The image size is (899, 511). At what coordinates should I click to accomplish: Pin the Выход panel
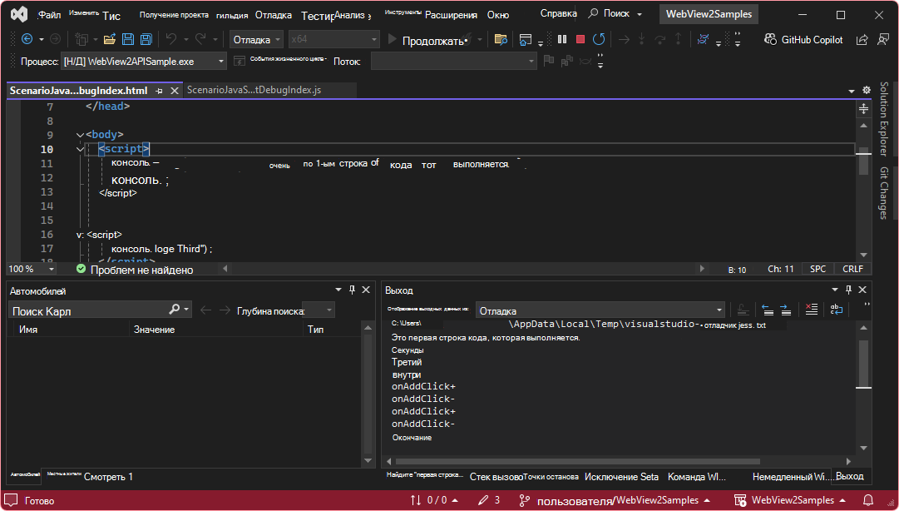click(848, 290)
